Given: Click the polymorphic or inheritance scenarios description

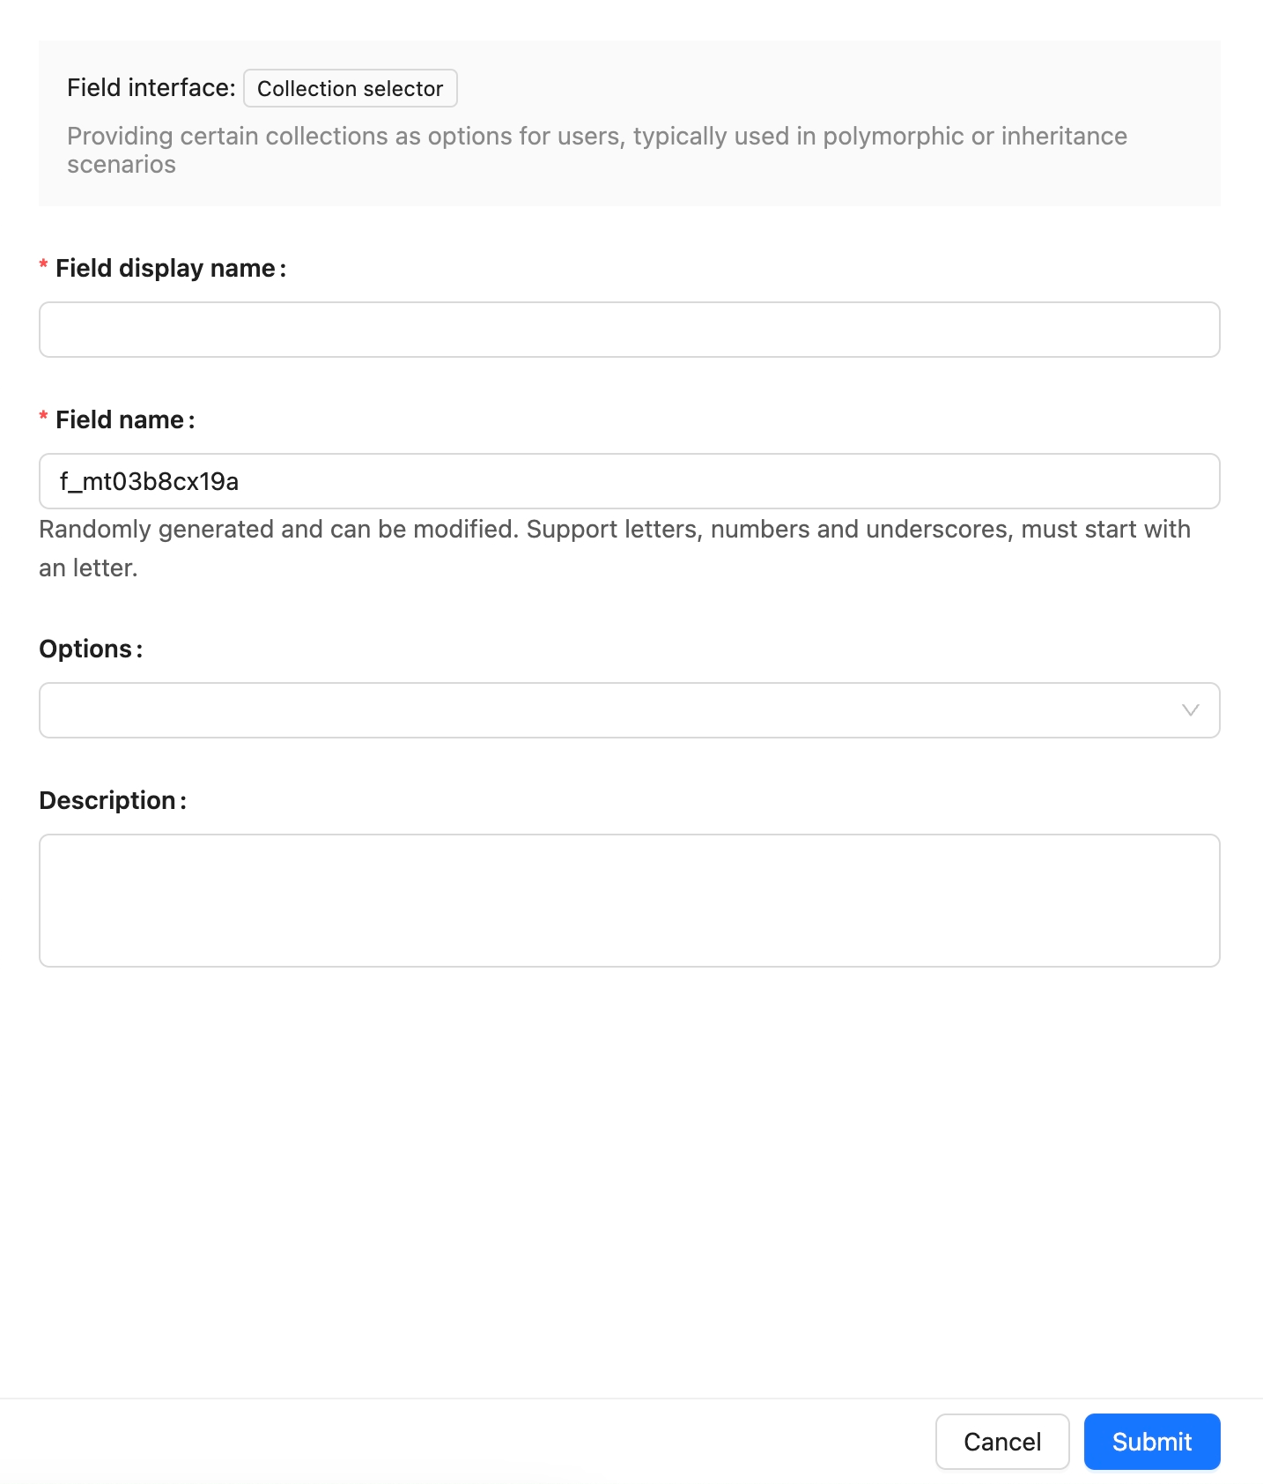Looking at the screenshot, I should pos(596,137).
